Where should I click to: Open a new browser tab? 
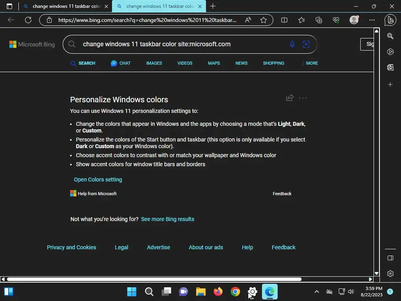coord(213,6)
